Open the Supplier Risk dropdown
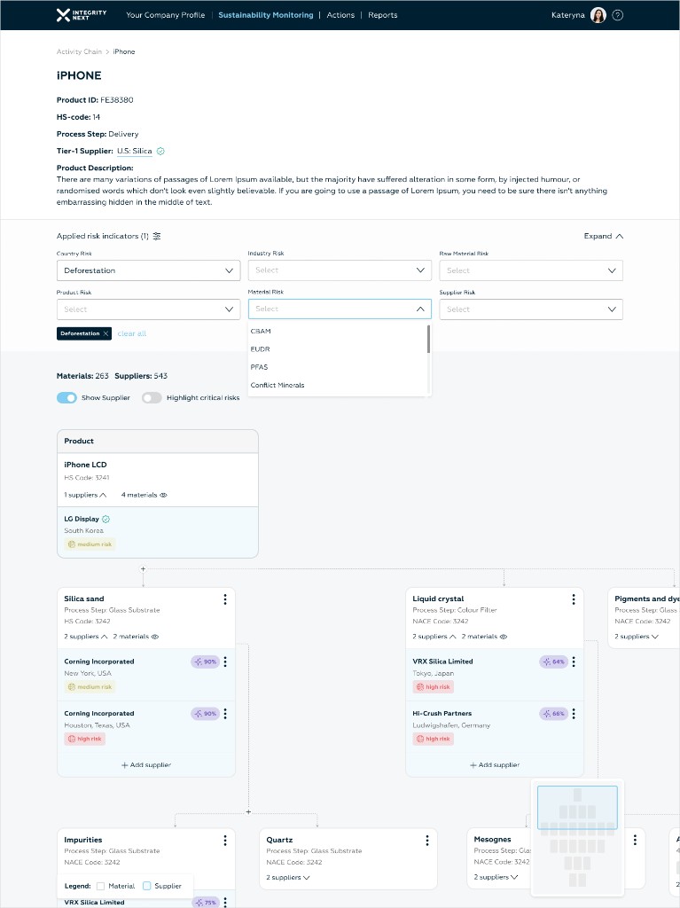Screen dimensions: 680x908 (x=531, y=309)
